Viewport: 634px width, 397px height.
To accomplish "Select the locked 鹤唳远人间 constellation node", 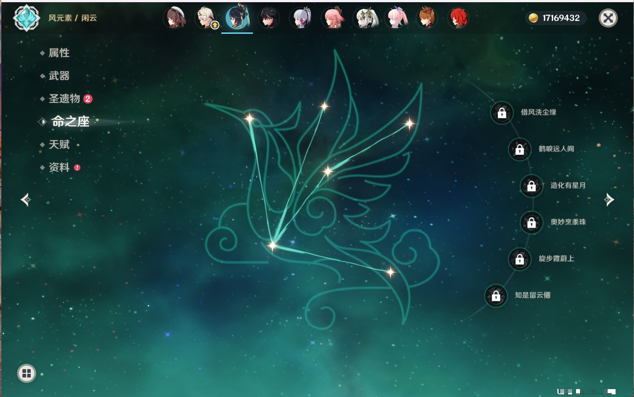I will [519, 149].
